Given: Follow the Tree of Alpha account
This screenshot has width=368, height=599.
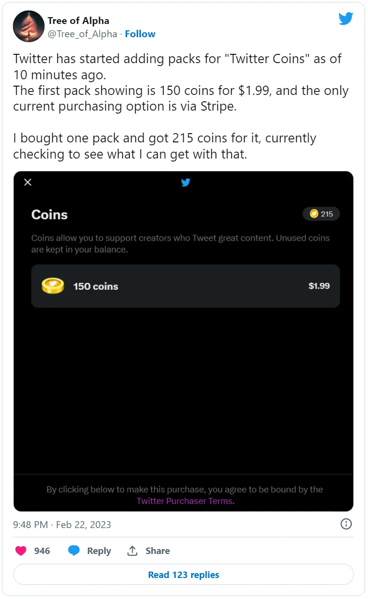Looking at the screenshot, I should click(140, 34).
